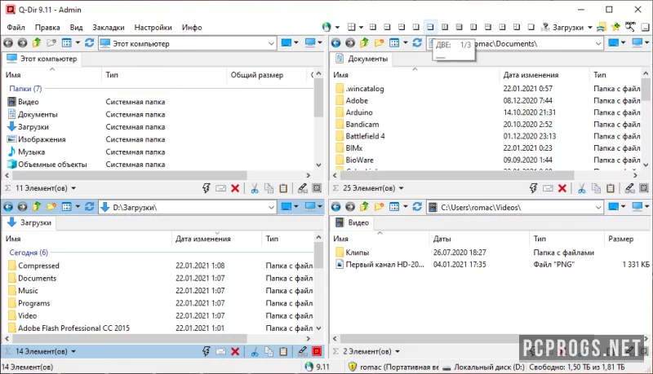The image size is (653, 374).
Task: Select the highlighted two-horizontal-panes layout button
Action: (x=430, y=27)
